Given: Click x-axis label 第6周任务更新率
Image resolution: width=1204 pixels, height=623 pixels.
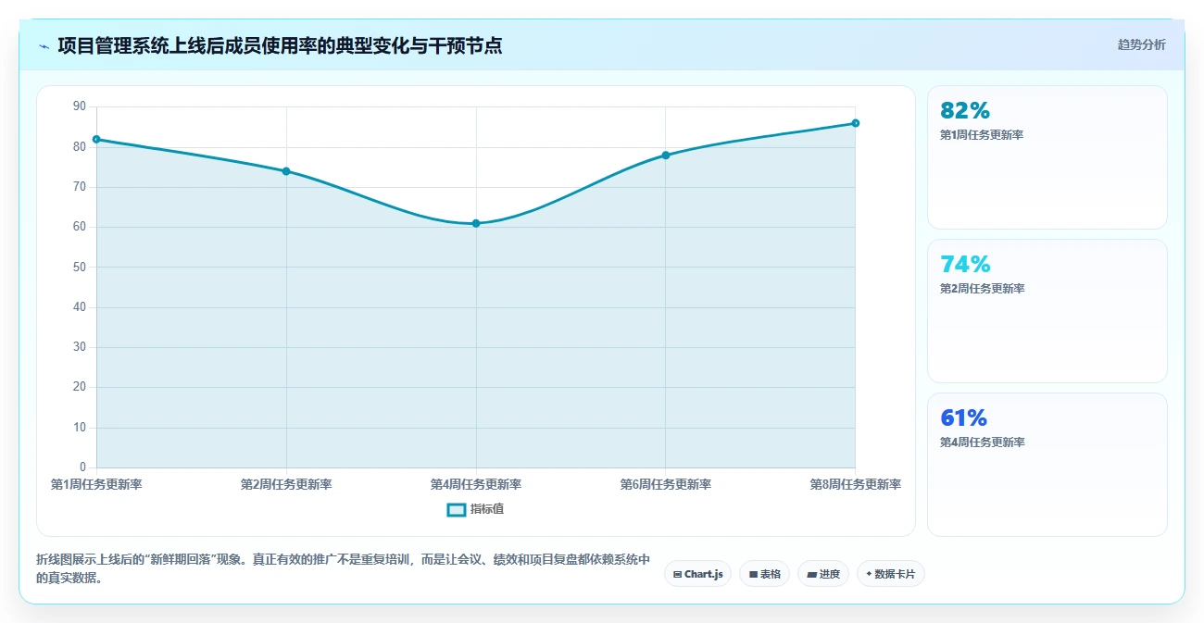Looking at the screenshot, I should pyautogui.click(x=665, y=484).
